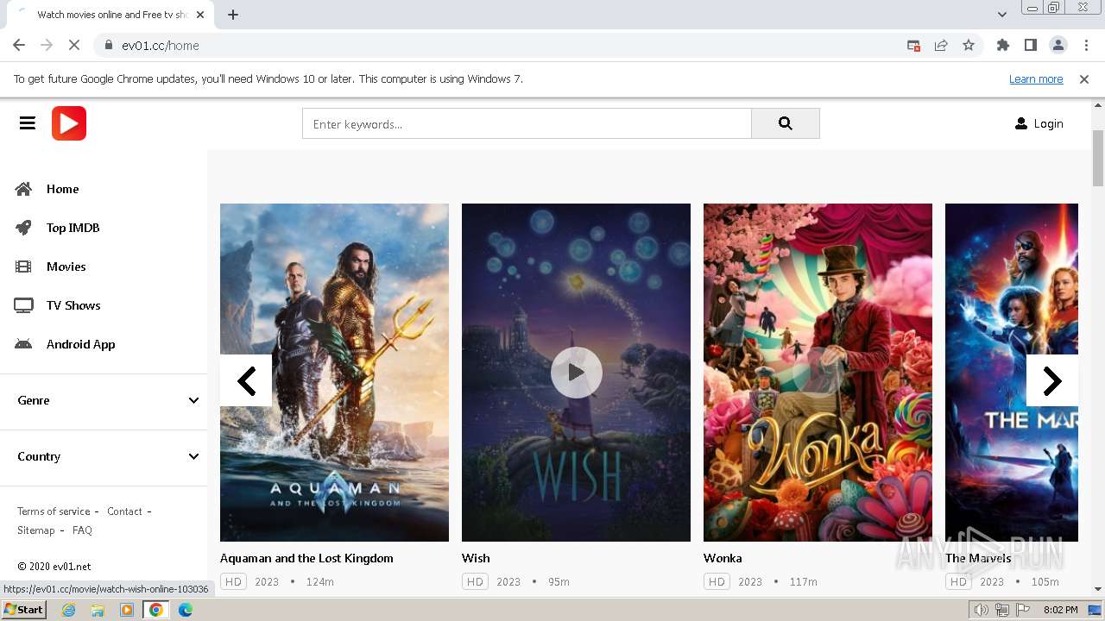Click the Home house icon

click(23, 189)
